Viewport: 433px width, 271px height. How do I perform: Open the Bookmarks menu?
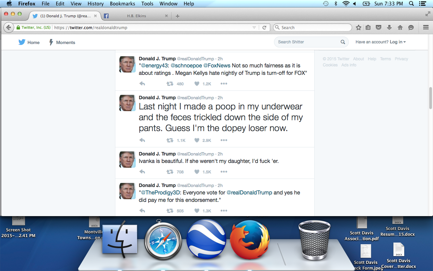coord(122,4)
